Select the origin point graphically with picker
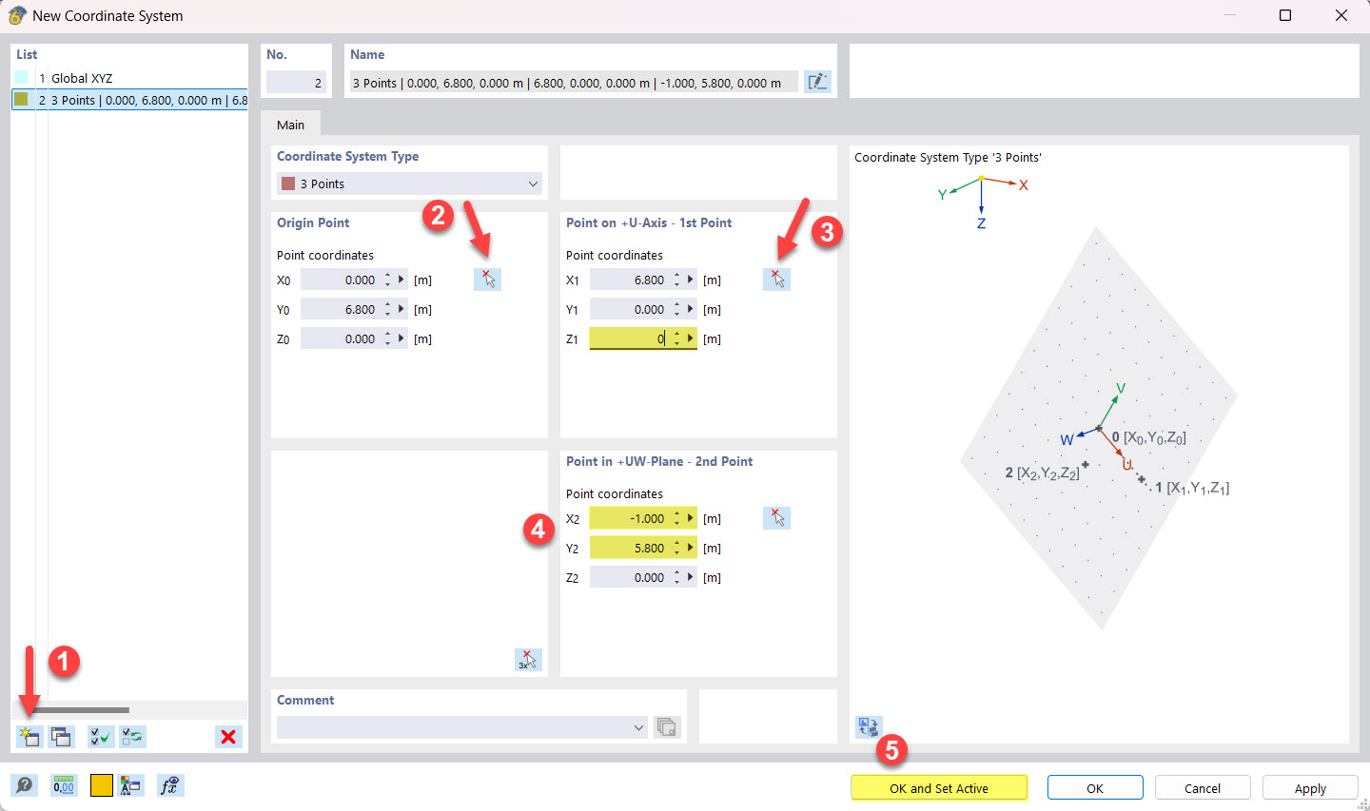 487,279
